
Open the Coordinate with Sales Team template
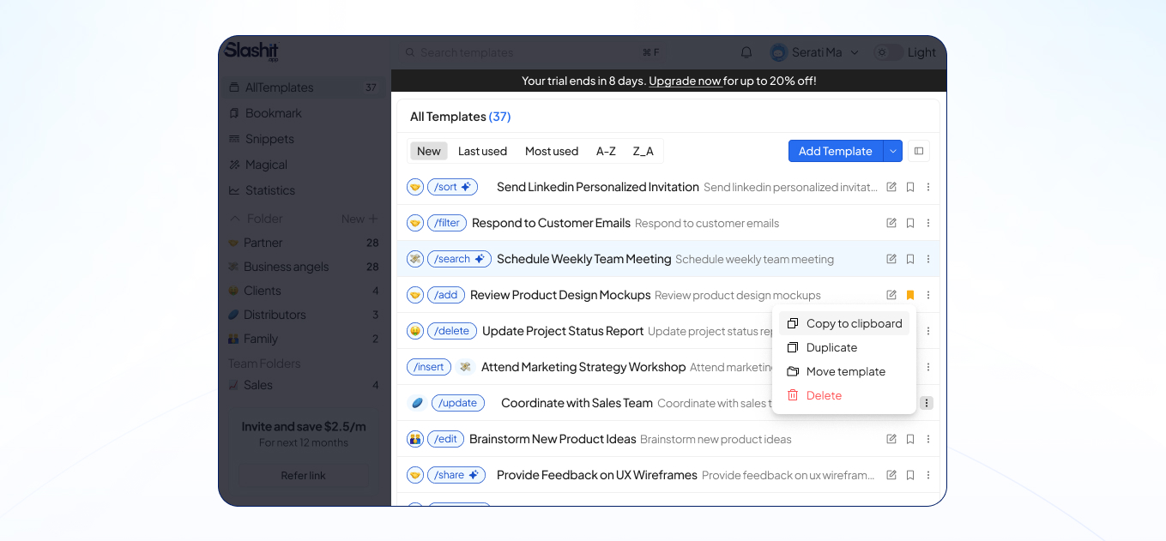tap(577, 403)
